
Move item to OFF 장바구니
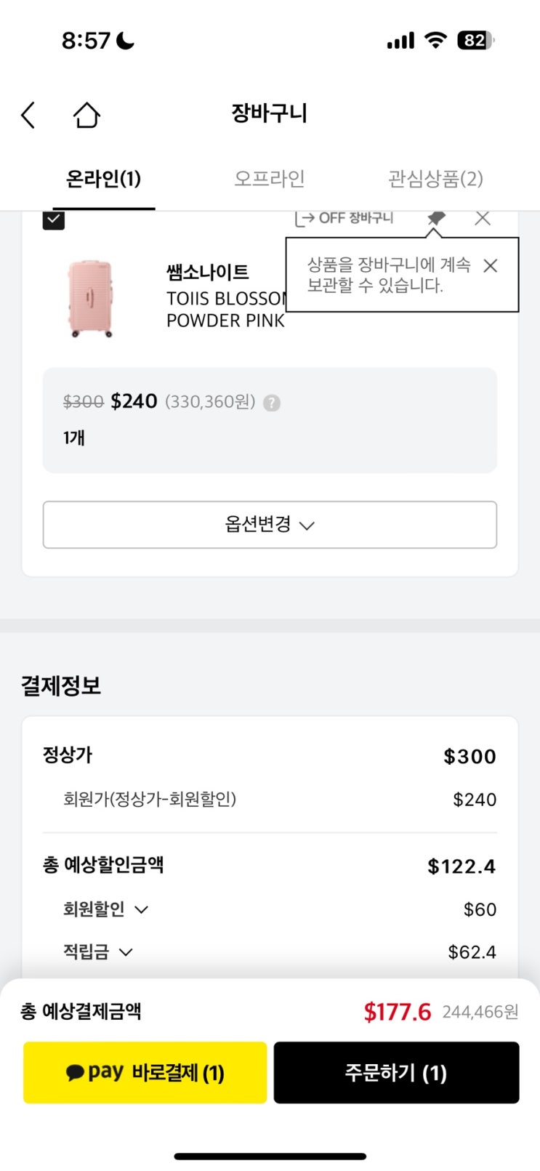point(344,218)
